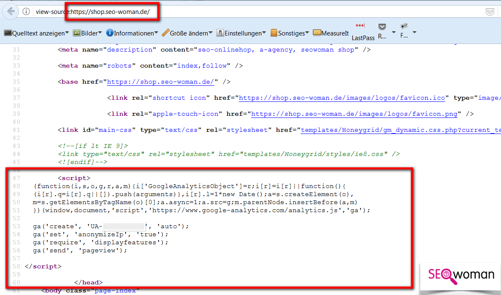Click the opening <script> tag on line 47
This screenshot has width=501, height=295.
click(74, 178)
